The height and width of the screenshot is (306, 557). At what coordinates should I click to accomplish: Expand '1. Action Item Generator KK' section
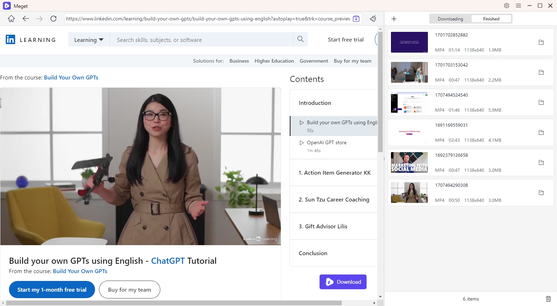point(334,173)
